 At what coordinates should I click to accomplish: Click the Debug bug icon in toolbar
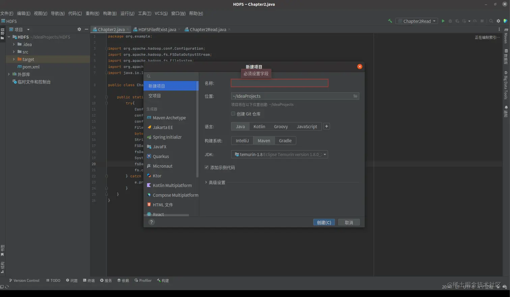point(450,21)
